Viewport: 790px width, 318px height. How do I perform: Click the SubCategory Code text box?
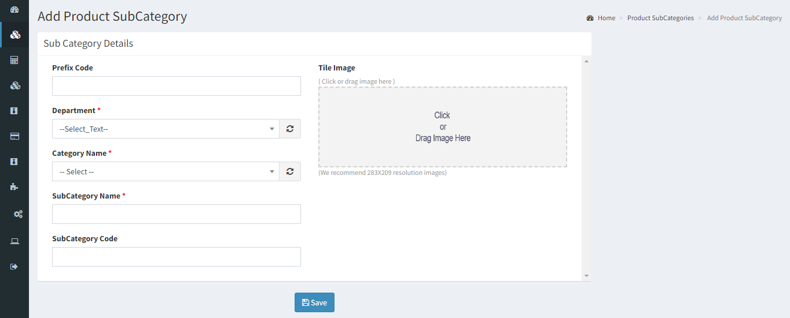(x=177, y=257)
